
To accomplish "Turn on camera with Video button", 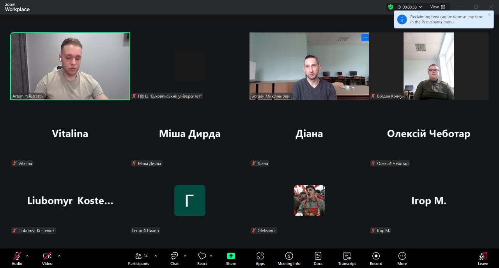I will 47,258.
